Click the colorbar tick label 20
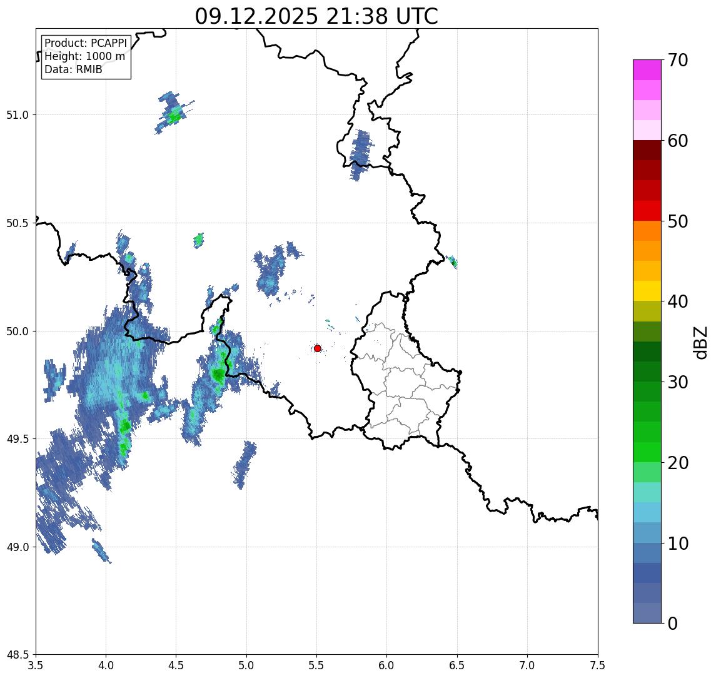This screenshot has width=716, height=678. [x=678, y=463]
